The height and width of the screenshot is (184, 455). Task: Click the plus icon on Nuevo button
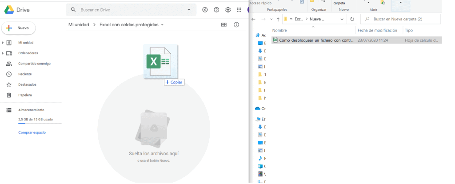[x=9, y=28]
